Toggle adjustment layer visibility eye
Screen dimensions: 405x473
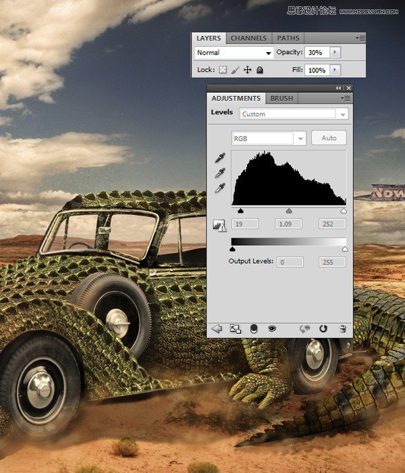(272, 328)
